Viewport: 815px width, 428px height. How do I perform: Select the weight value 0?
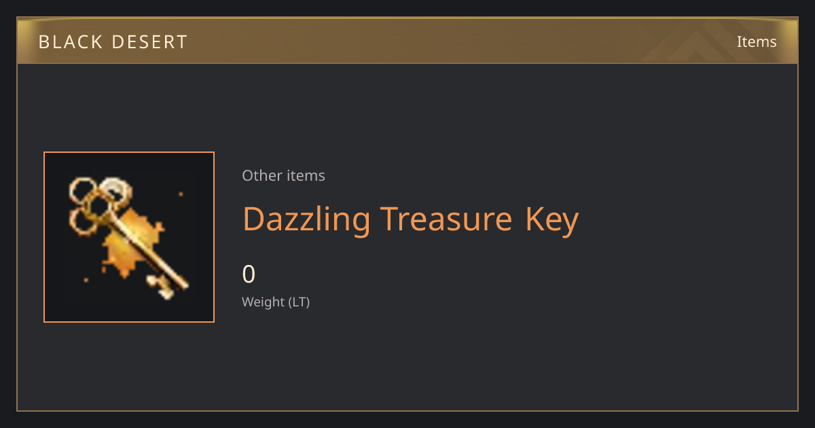click(249, 274)
